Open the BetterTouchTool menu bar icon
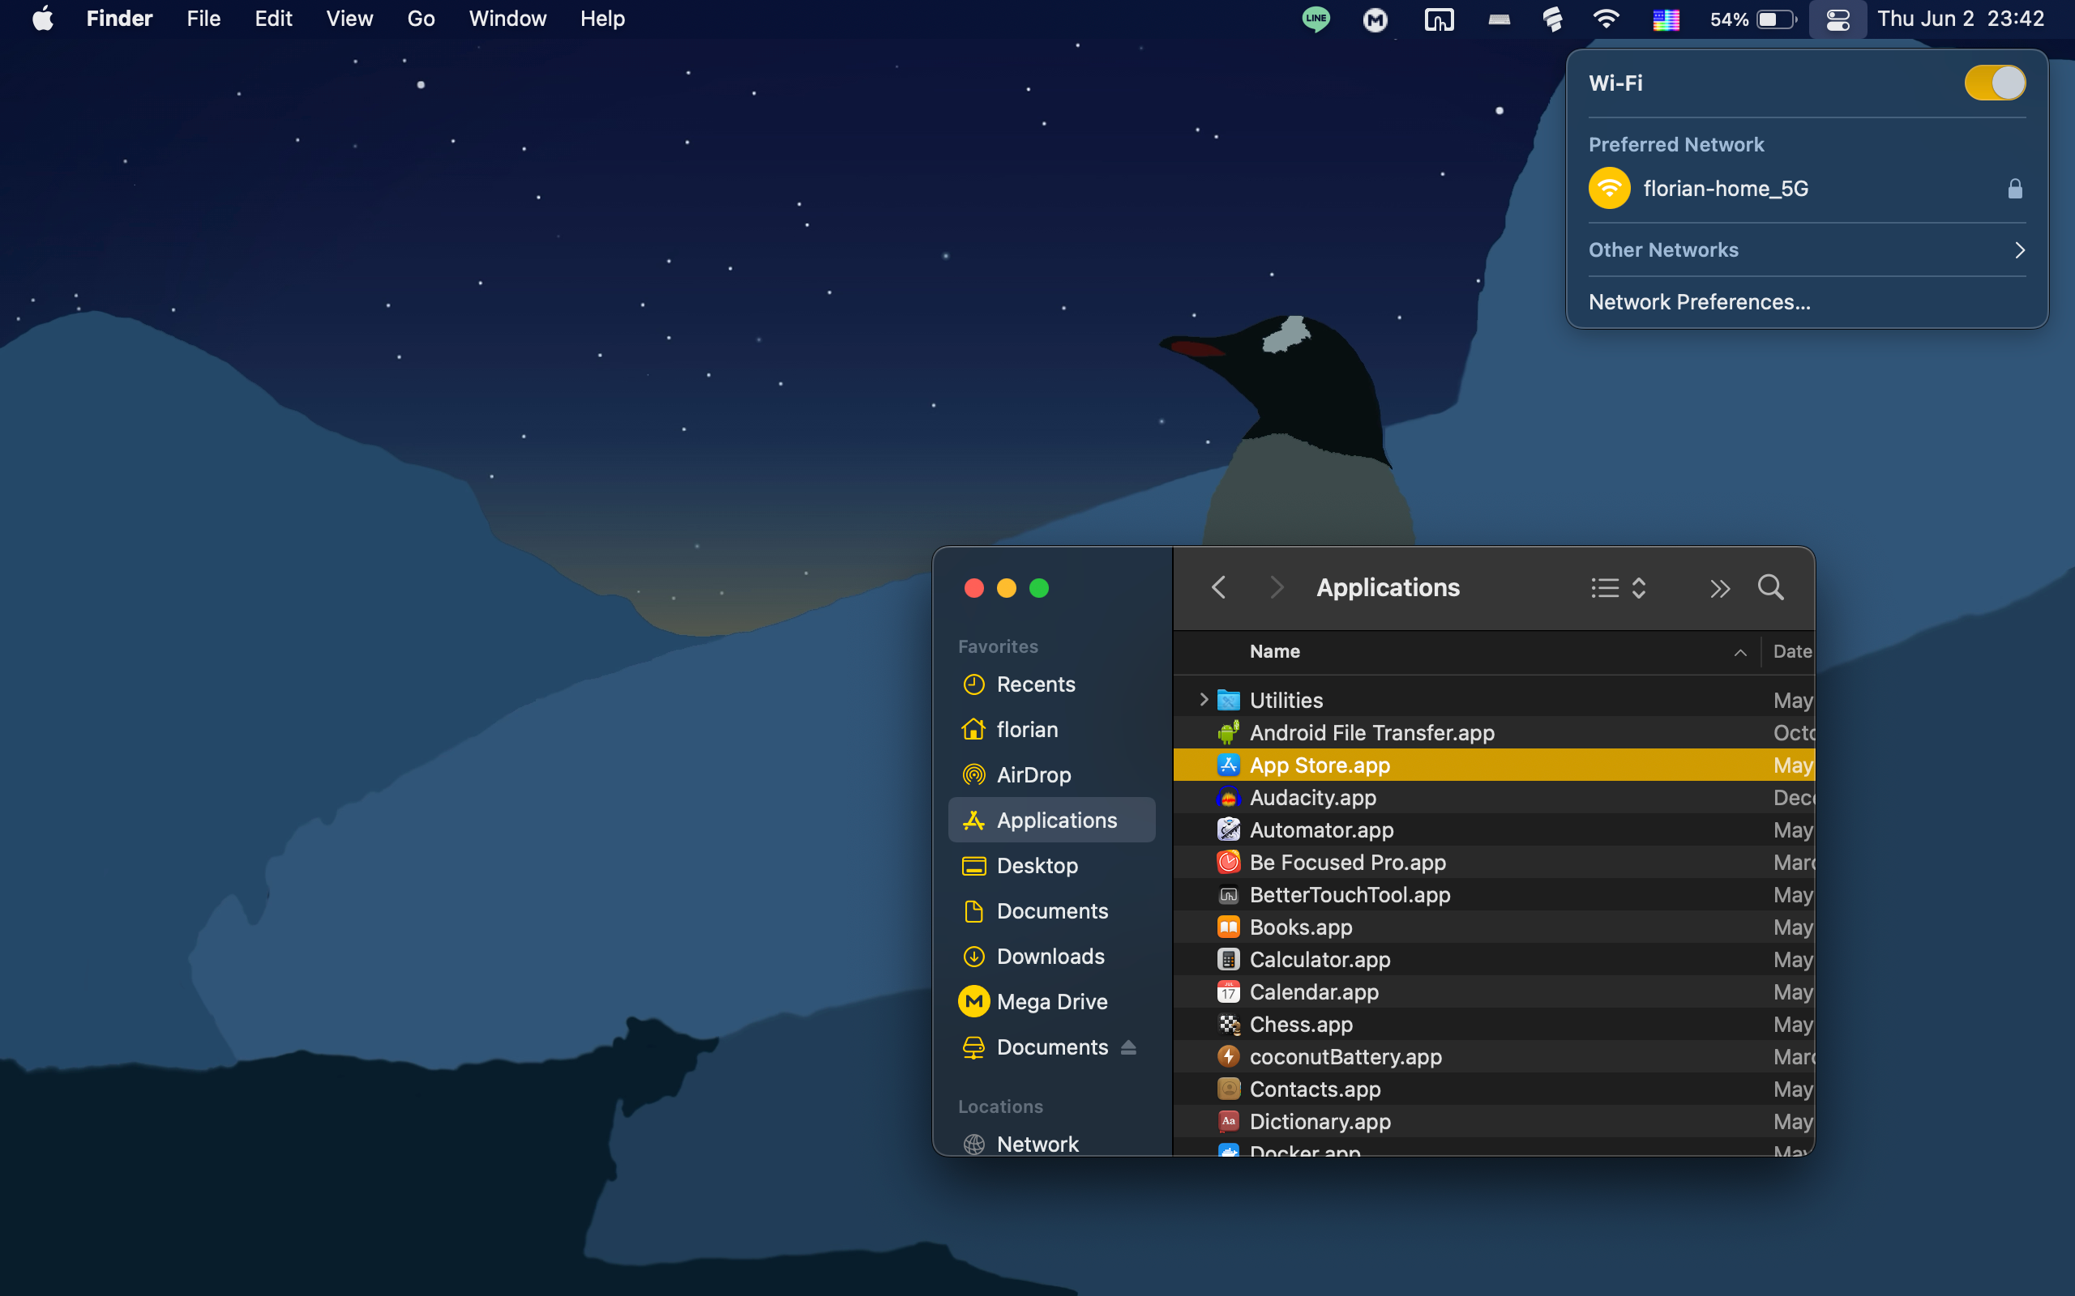The height and width of the screenshot is (1296, 2075). (x=1439, y=19)
